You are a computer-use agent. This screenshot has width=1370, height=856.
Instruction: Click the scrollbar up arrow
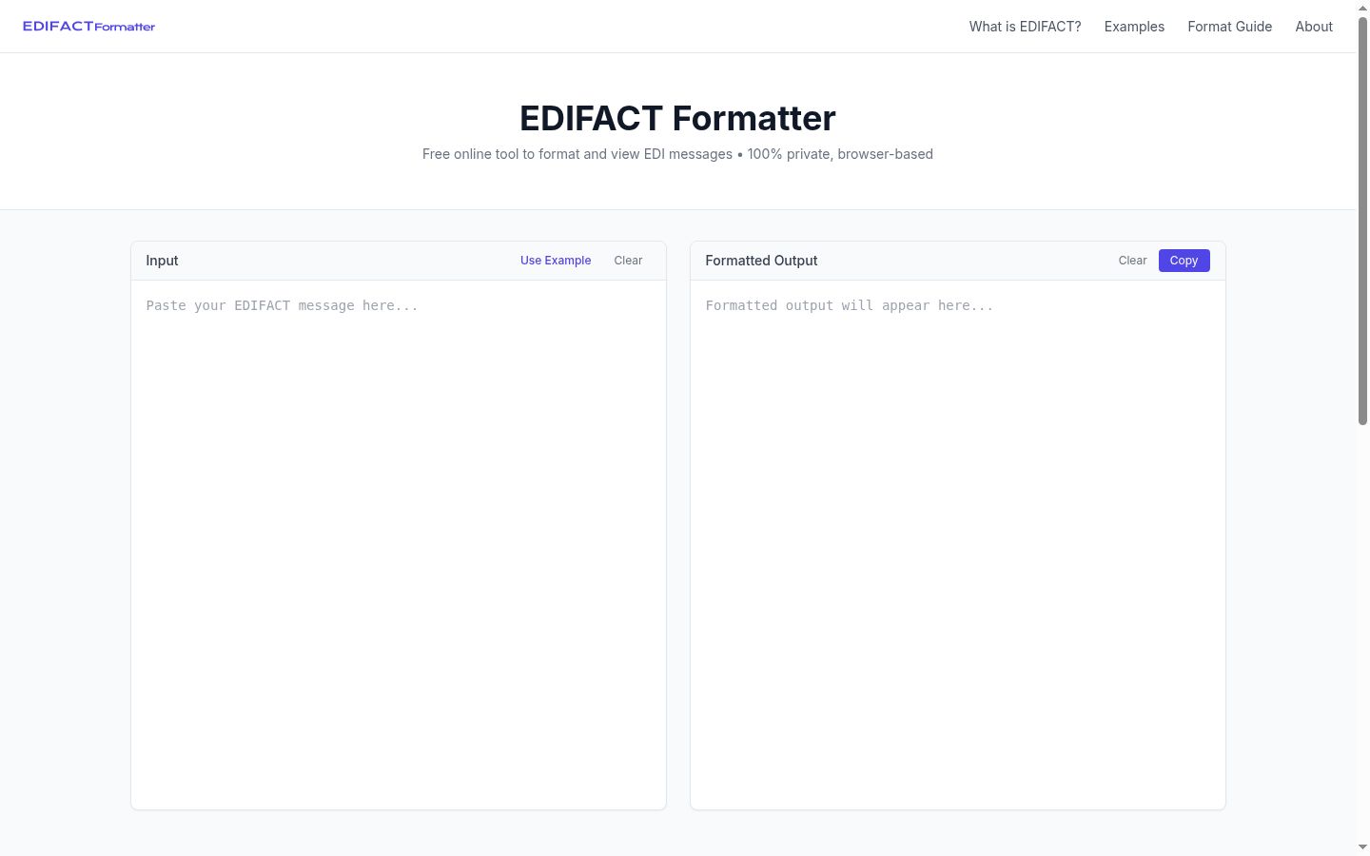pyautogui.click(x=1362, y=7)
